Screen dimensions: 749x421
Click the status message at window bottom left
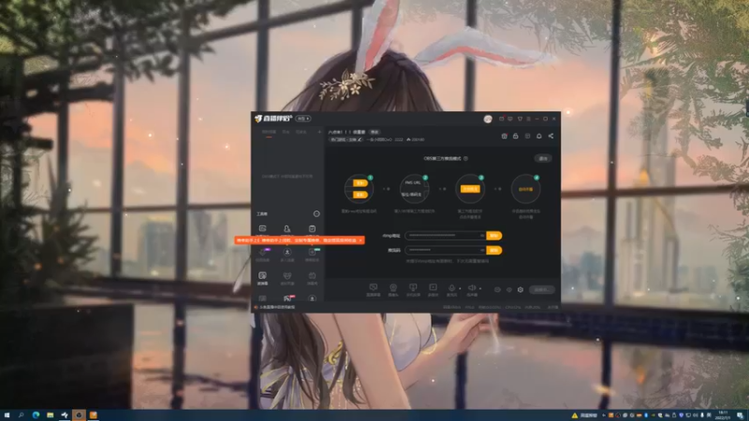[x=277, y=308]
